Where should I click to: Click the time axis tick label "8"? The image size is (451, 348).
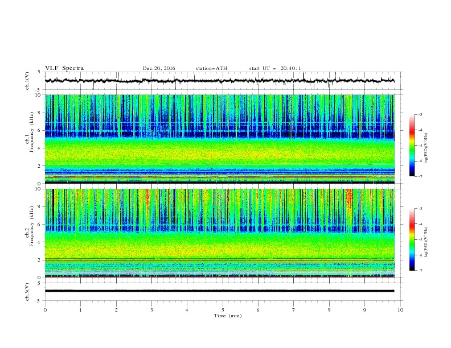pos(329,310)
